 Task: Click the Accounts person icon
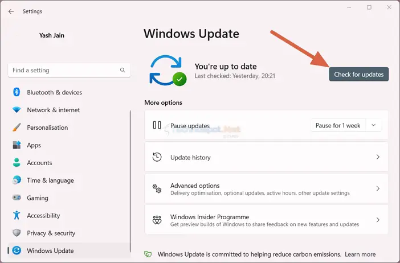click(x=17, y=162)
